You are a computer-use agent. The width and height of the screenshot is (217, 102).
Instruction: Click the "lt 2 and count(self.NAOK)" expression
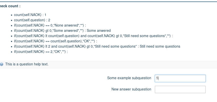75,47
